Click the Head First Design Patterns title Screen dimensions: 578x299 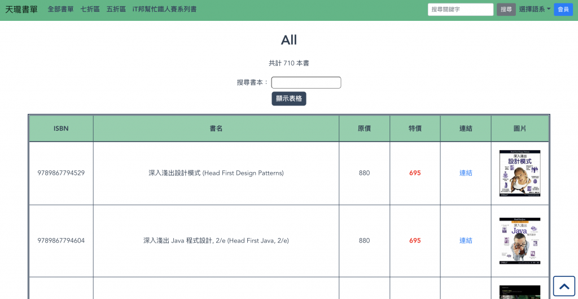coord(216,173)
